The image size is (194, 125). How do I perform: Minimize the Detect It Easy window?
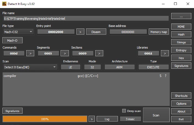(163, 4)
